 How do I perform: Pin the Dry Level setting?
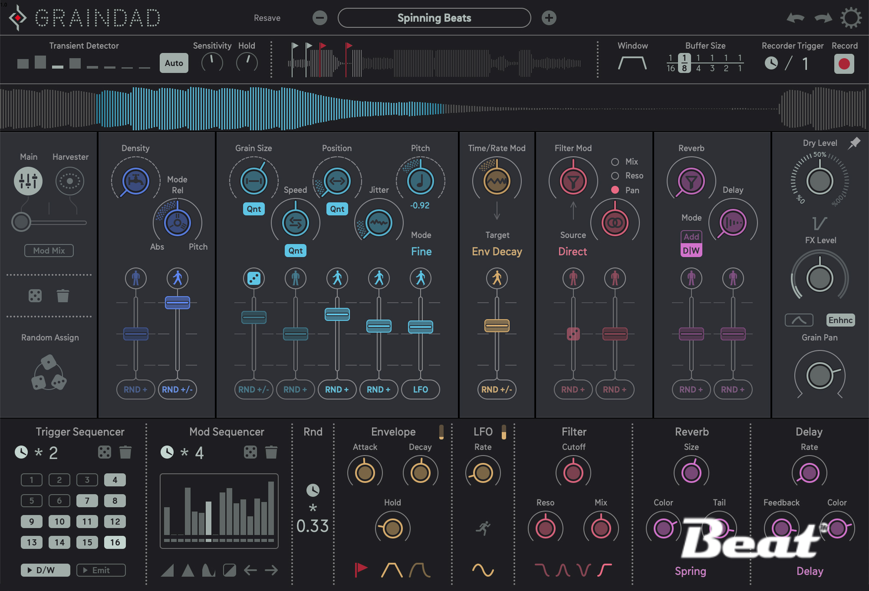pyautogui.click(x=854, y=143)
